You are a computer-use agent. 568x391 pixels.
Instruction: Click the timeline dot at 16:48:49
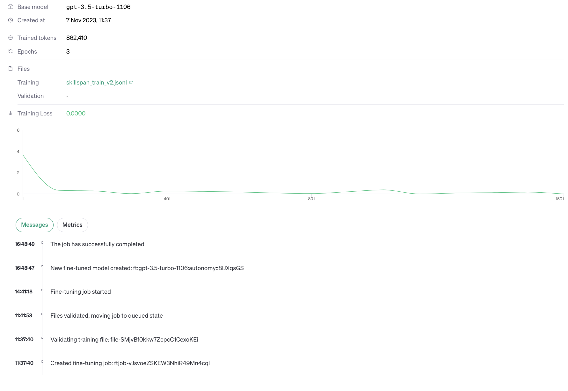pos(42,243)
